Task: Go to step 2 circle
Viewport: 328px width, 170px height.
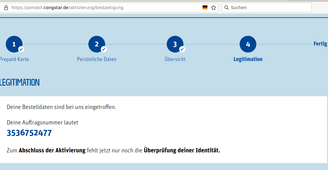Action: coord(96,44)
